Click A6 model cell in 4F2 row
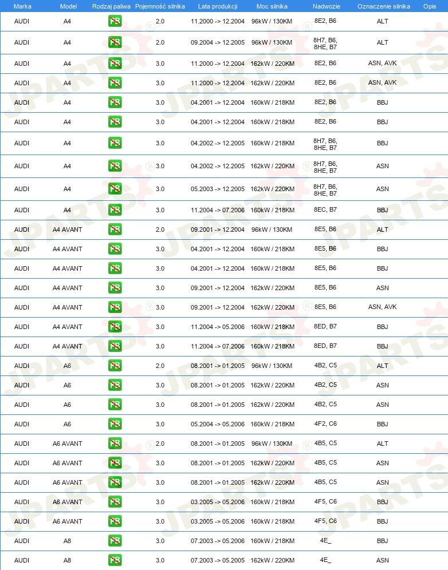448x570 pixels. pyautogui.click(x=68, y=424)
